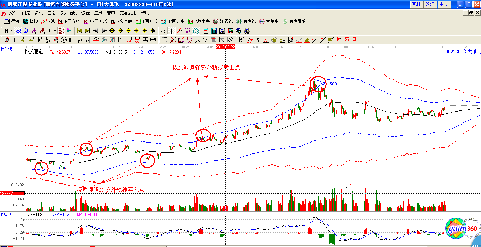The height and width of the screenshot is (247, 481).
Task: Click the 2013-03-22 date marker
Action: click(225, 47)
